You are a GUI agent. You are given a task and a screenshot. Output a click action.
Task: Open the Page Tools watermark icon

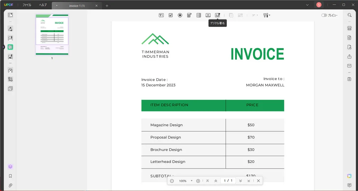tap(10, 88)
